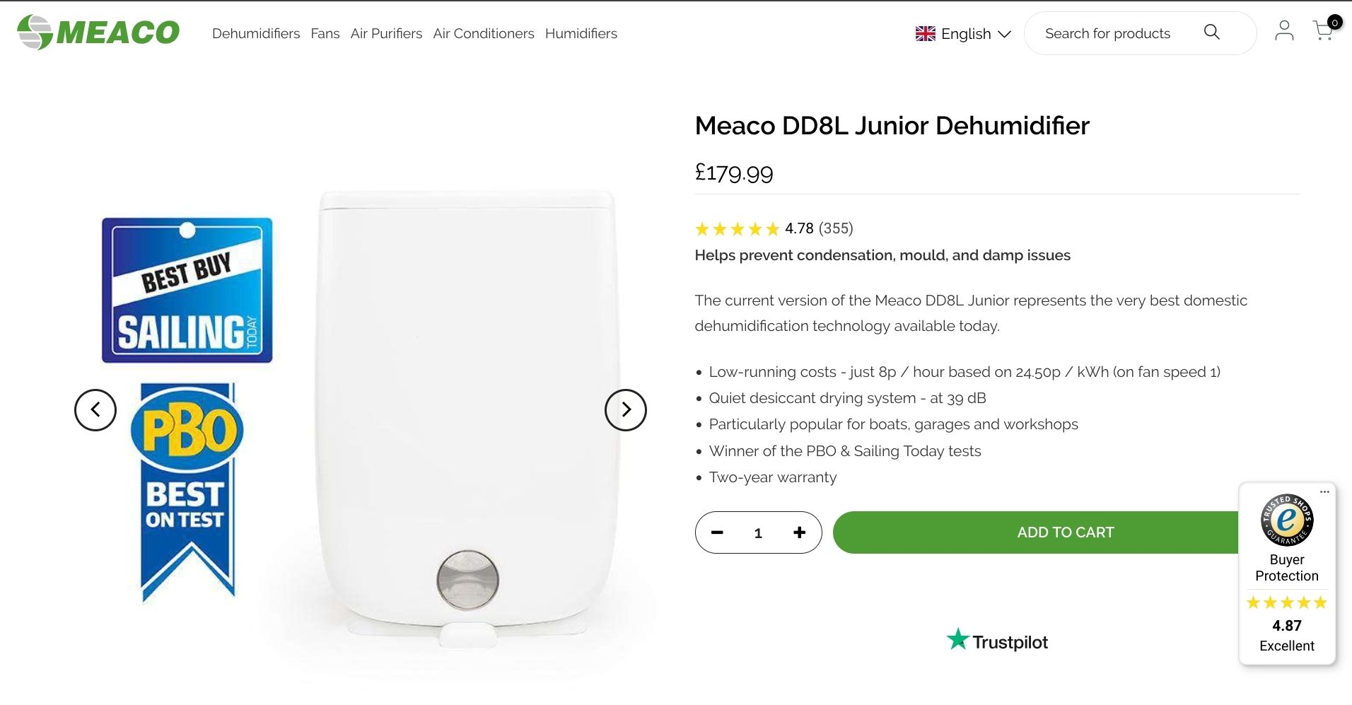The width and height of the screenshot is (1352, 705).
Task: Select Air Purifiers in navigation
Action: pos(386,33)
